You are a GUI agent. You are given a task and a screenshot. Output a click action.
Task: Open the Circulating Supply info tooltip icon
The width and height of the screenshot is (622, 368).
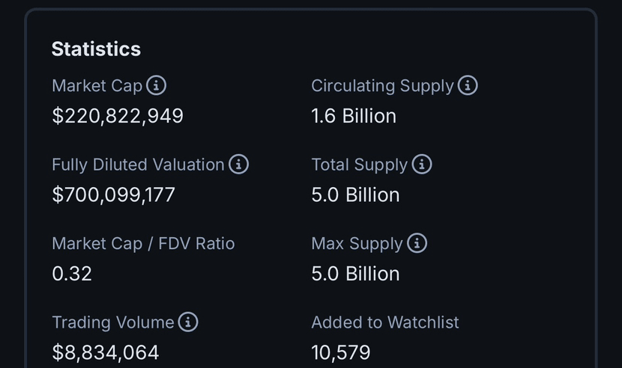(x=468, y=85)
